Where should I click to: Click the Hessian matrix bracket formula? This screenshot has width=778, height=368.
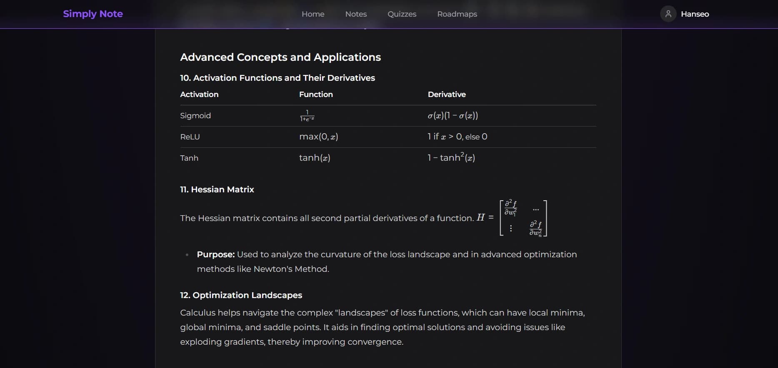point(523,218)
